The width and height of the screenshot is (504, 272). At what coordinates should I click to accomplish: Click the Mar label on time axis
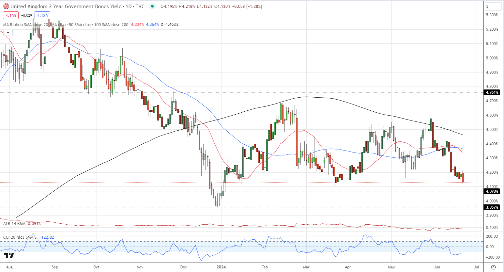306,267
